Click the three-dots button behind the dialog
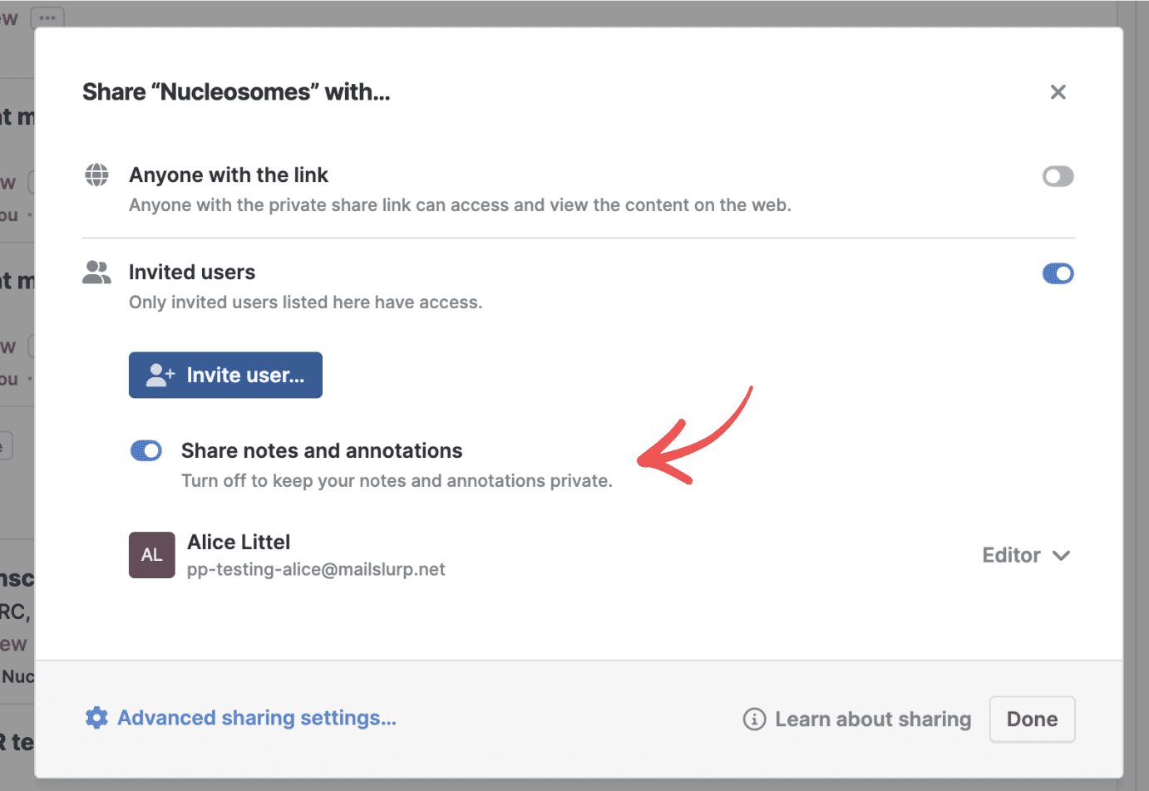Image resolution: width=1149 pixels, height=791 pixels. coord(47,17)
